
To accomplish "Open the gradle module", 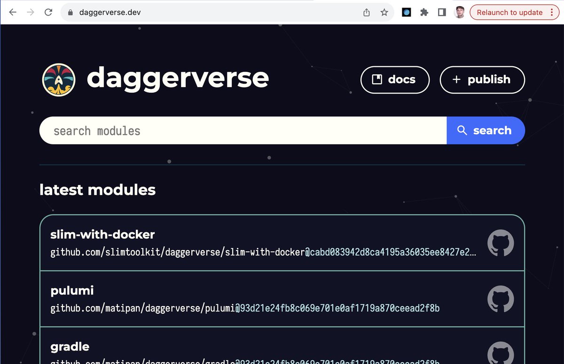I will 282,346.
